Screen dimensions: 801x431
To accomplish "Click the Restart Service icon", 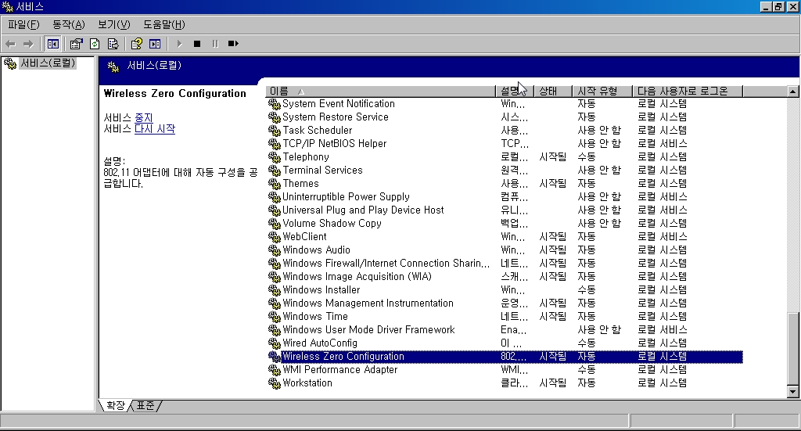I will [x=233, y=44].
